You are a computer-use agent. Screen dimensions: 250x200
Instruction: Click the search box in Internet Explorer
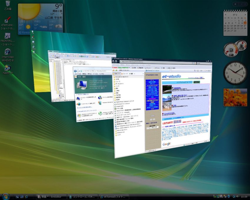203,63
